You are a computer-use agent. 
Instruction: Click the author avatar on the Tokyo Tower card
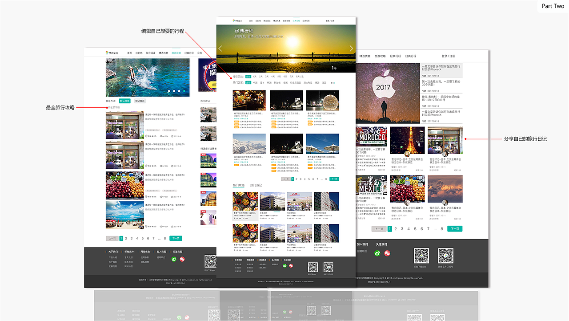(407, 154)
